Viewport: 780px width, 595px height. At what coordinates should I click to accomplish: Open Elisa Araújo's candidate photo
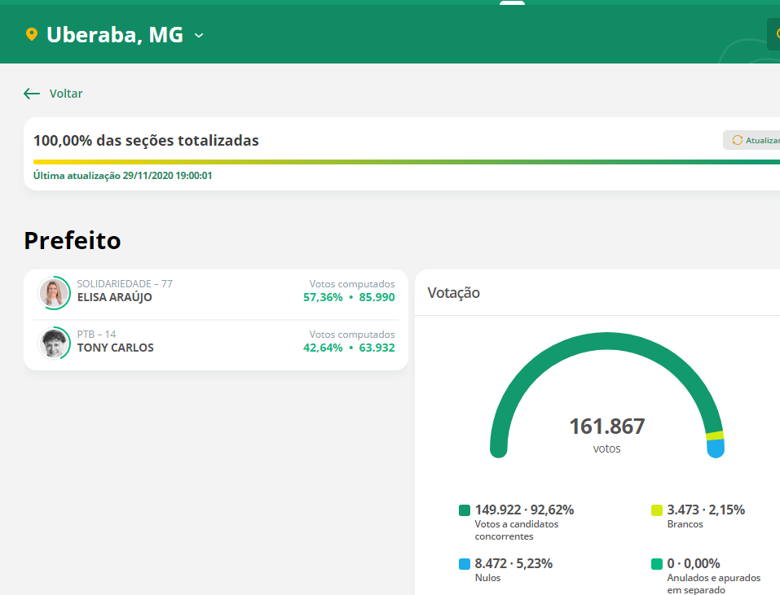(x=54, y=292)
